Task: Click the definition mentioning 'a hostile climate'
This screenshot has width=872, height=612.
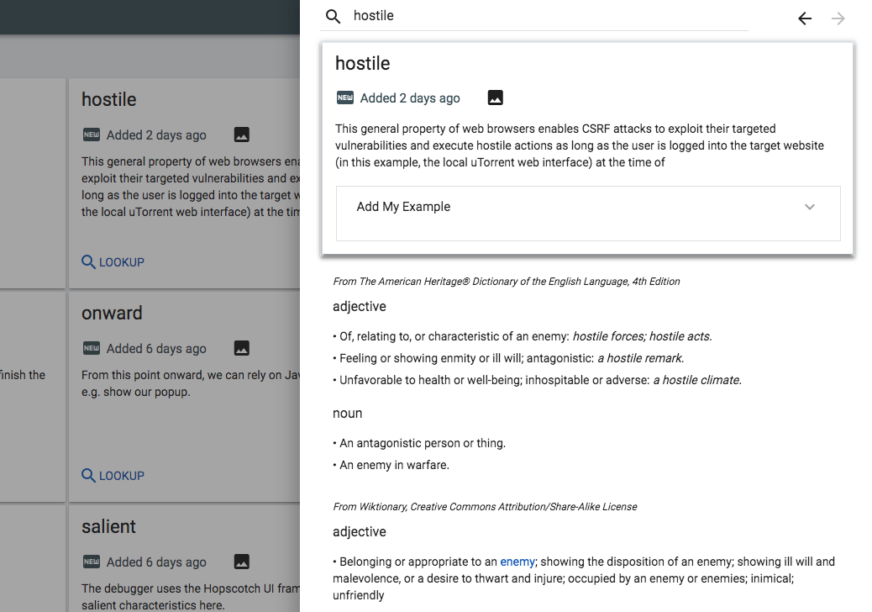Action: coord(537,381)
